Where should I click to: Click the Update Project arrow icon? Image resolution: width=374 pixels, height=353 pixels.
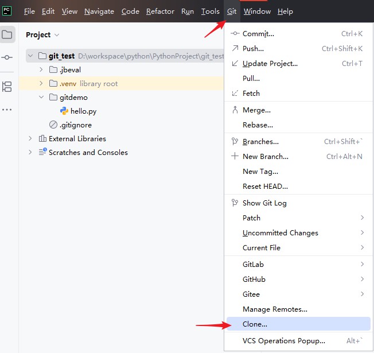tap(235, 63)
